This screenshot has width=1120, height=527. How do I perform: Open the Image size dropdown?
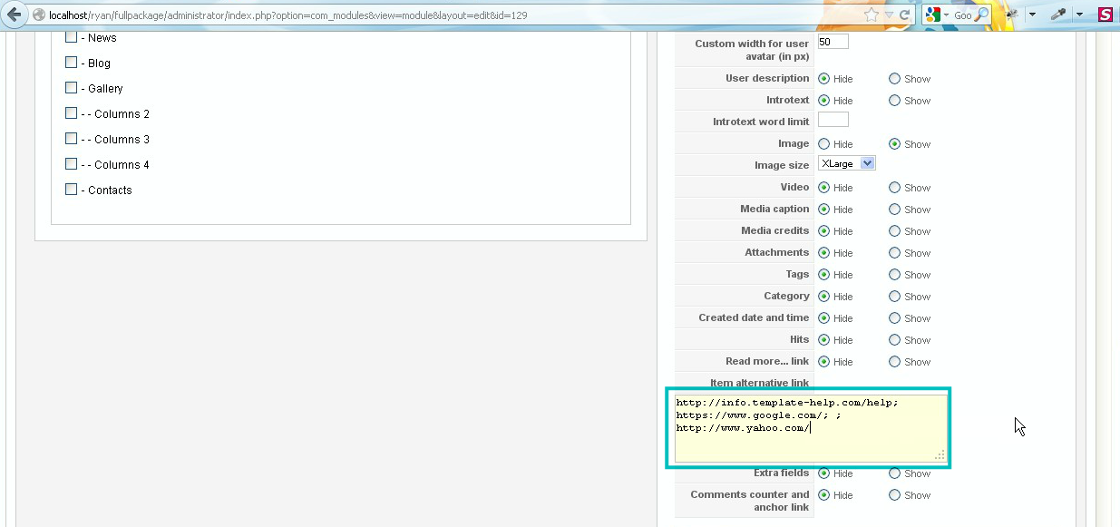pos(846,164)
